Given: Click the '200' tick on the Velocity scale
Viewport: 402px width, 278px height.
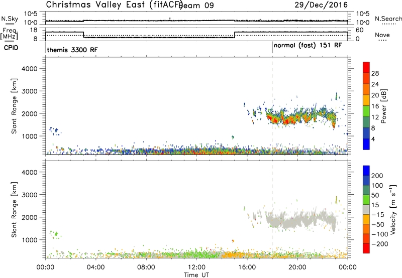Looking at the screenshot, I should tap(377, 176).
